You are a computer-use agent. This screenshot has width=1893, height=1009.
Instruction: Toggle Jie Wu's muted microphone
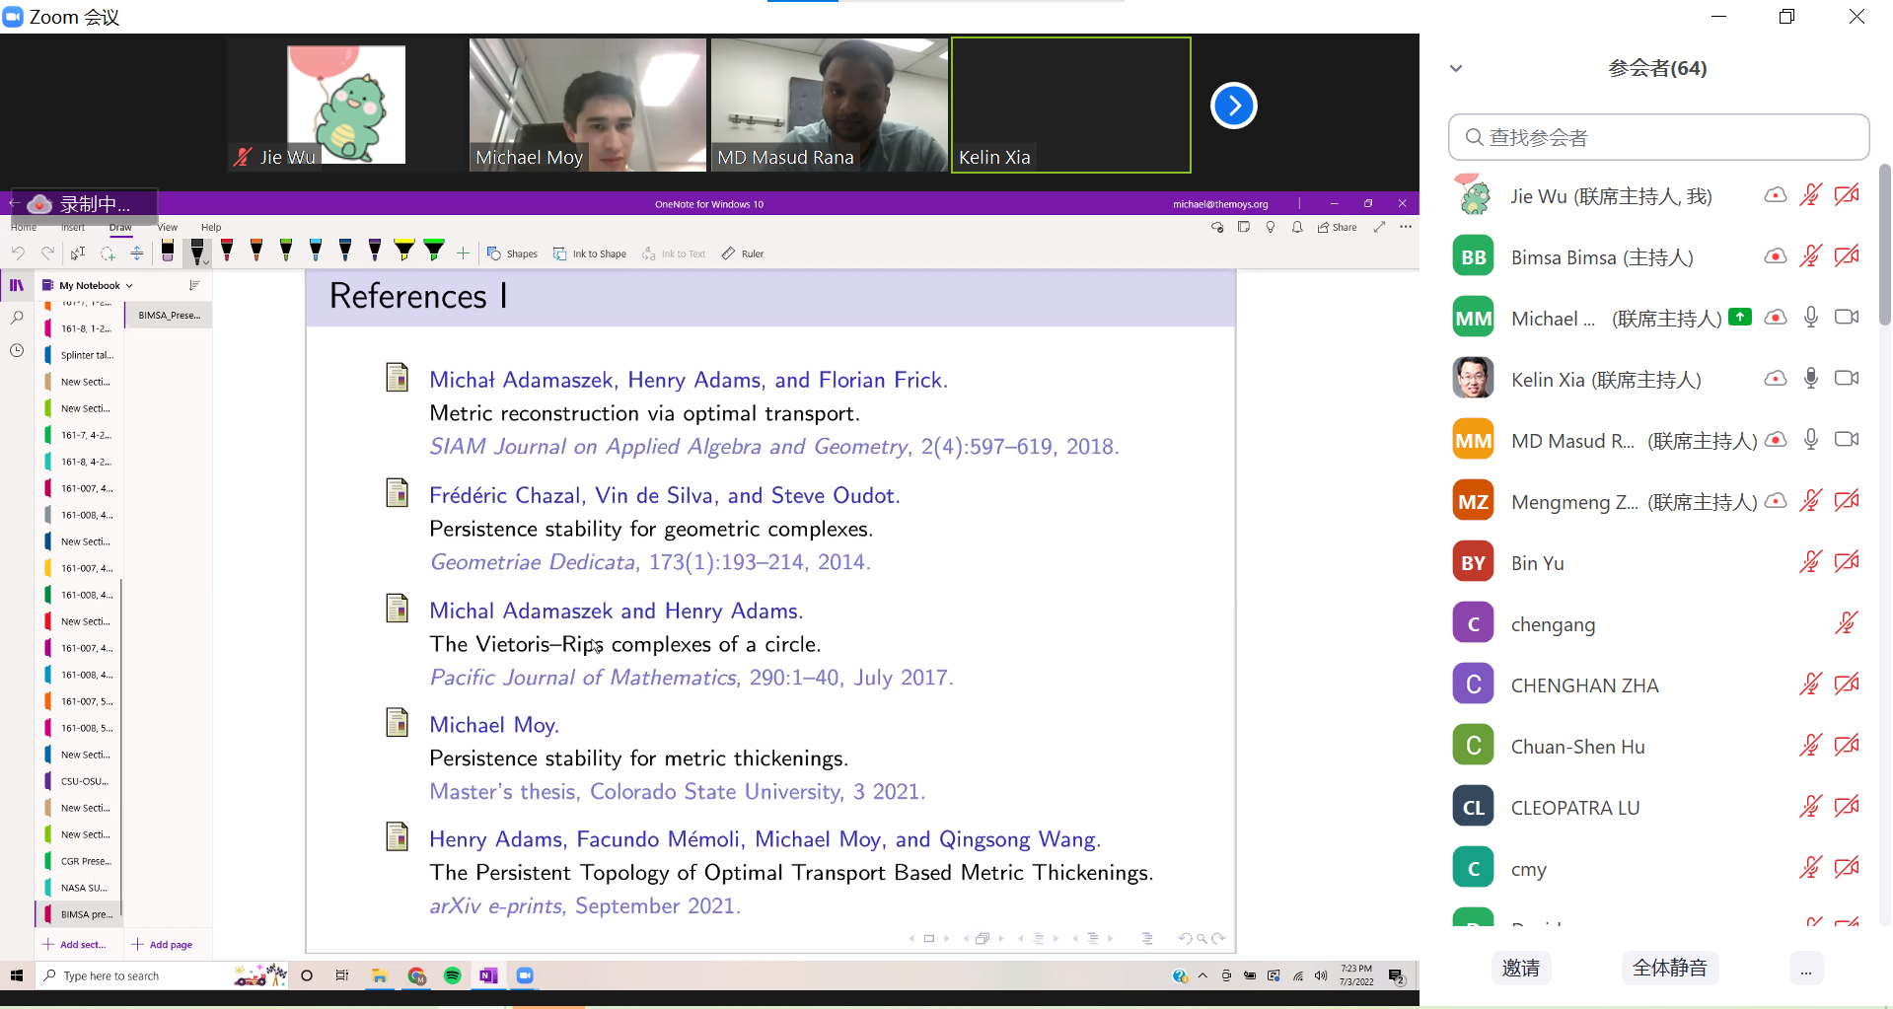1811,195
